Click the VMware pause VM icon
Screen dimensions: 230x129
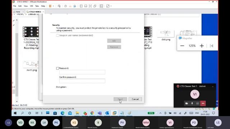50,6
